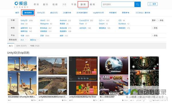This screenshot has width=172, height=106.
Task: Open the 3D top navigation item
Action: [x=64, y=4]
